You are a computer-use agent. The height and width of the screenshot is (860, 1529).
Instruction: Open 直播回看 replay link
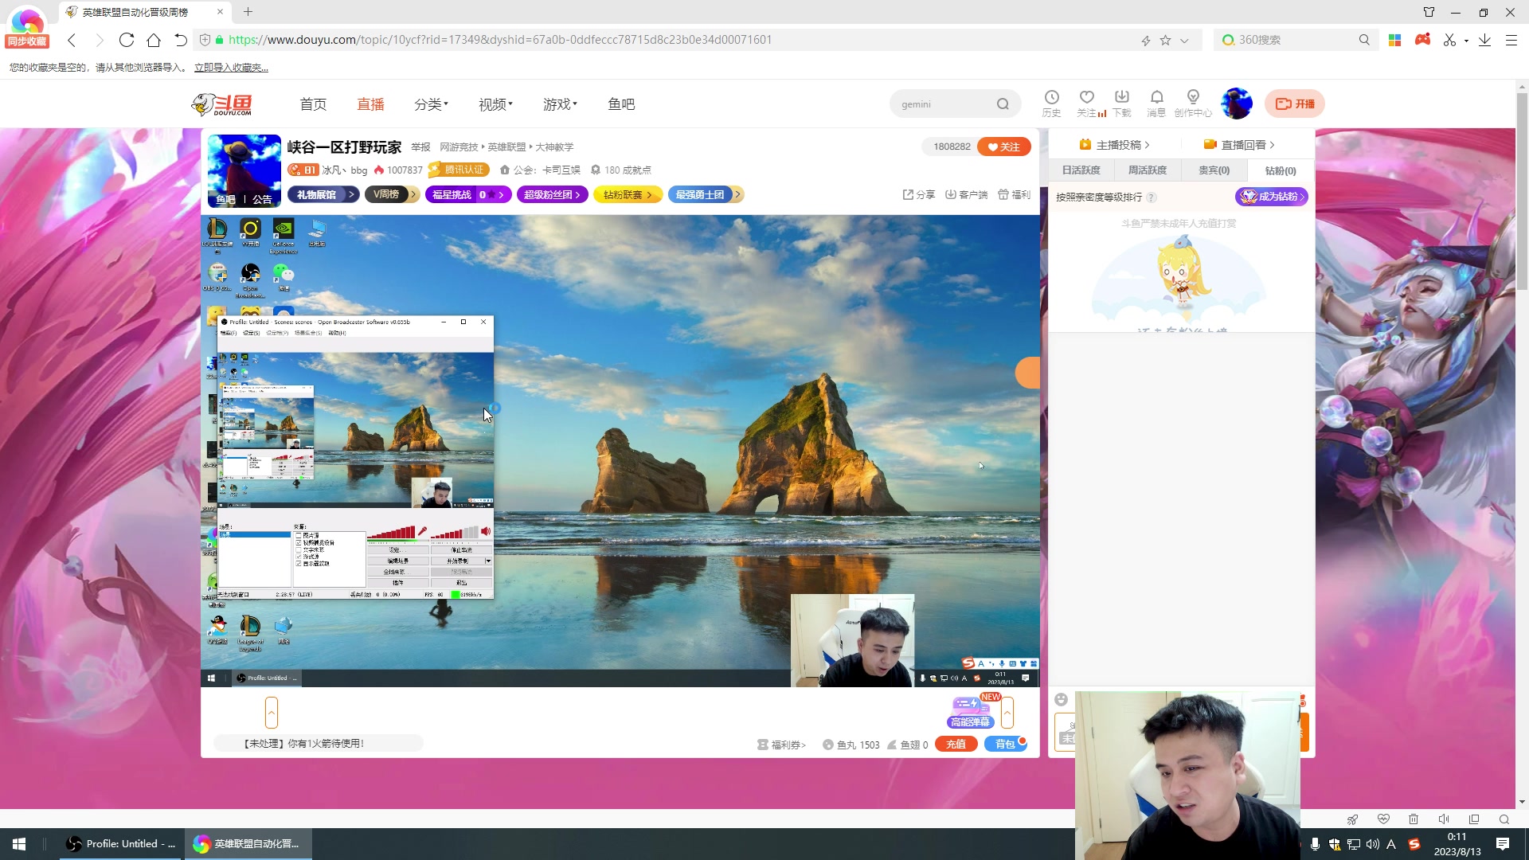(x=1238, y=145)
